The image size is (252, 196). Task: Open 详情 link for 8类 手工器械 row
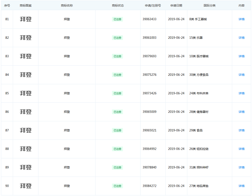click(241, 19)
